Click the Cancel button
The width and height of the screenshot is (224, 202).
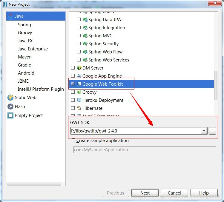click(174, 193)
